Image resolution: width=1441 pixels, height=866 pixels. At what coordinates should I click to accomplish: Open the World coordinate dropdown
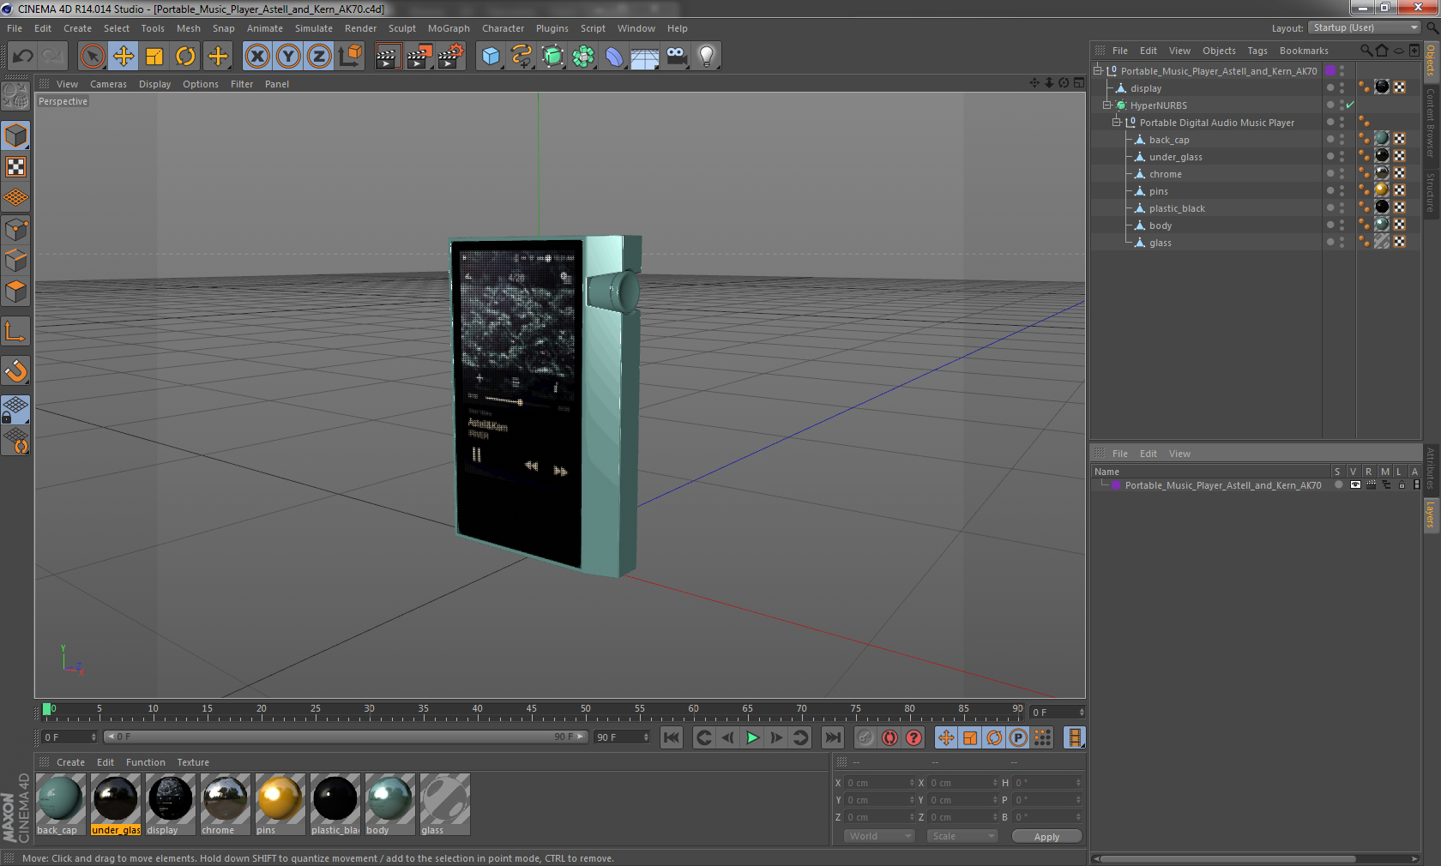(x=879, y=836)
